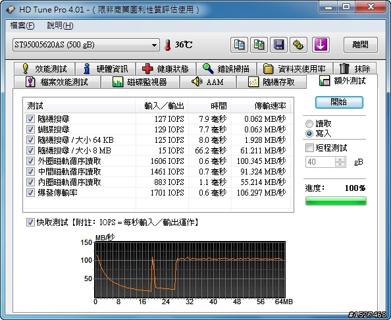Open the 檔案(F) menu
The width and height of the screenshot is (391, 320).
22,26
